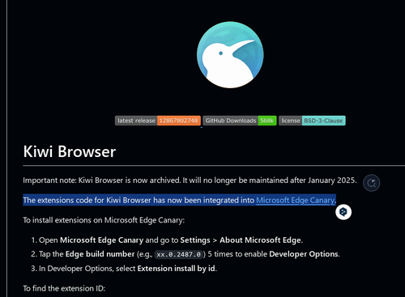Click bold Microsoft Edge Canary in step one
Screen dimensions: 405x297
pyautogui.click(x=101, y=240)
